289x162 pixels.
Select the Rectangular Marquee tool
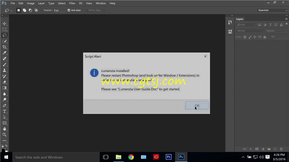click(x=4, y=30)
